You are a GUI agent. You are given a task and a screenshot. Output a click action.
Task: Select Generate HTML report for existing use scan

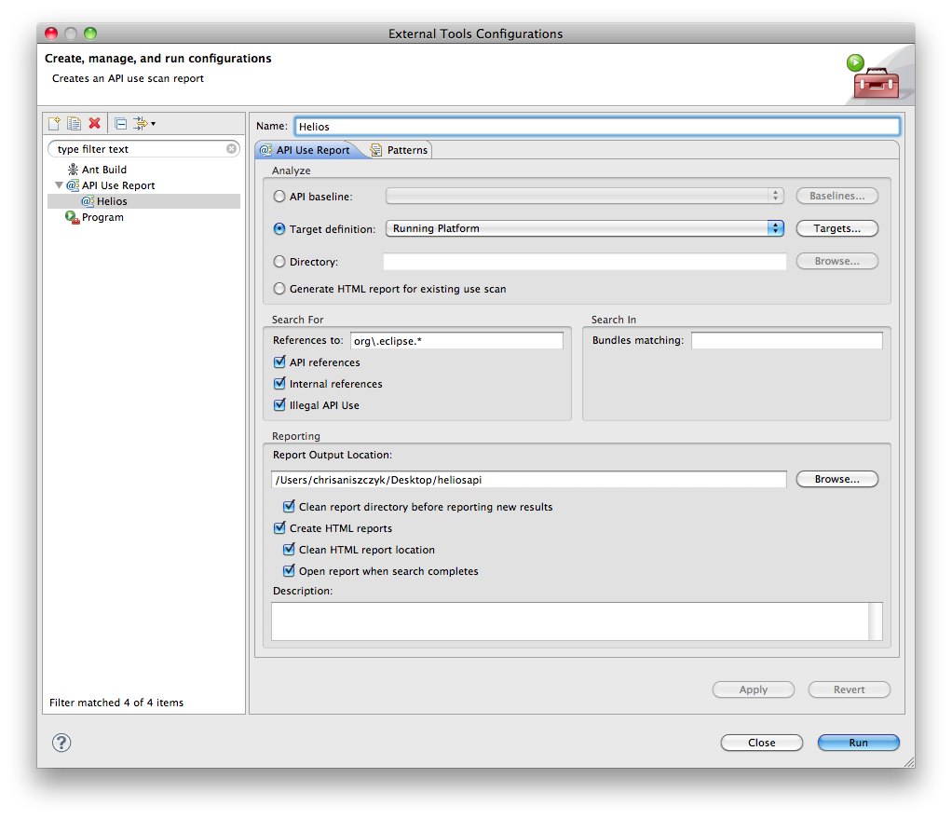pyautogui.click(x=279, y=289)
